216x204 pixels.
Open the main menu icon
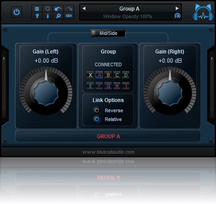coord(37,9)
